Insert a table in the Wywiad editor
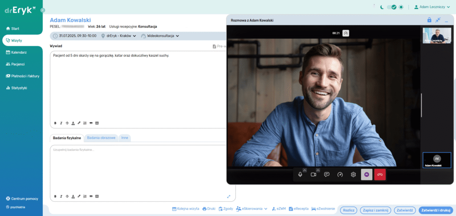 (x=97, y=123)
